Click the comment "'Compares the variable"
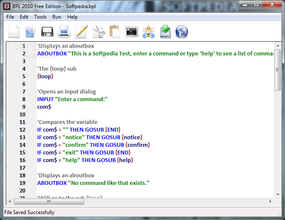The height and width of the screenshot is (220, 285). [67, 122]
